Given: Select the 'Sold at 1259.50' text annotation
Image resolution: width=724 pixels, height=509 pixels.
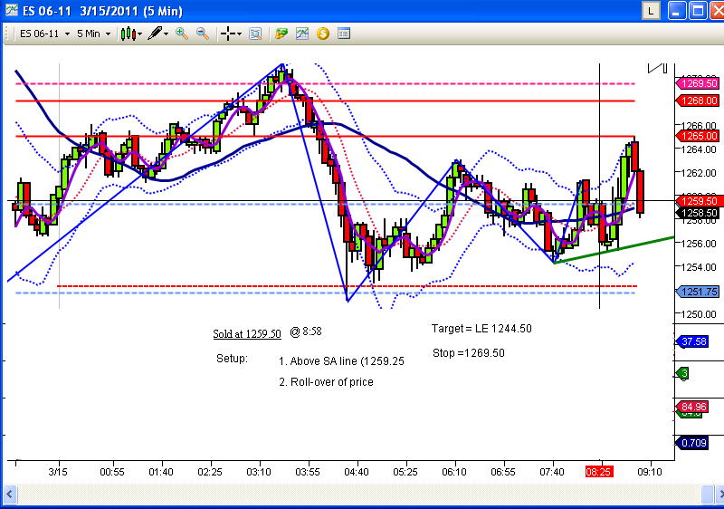Looking at the screenshot, I should pyautogui.click(x=247, y=334).
